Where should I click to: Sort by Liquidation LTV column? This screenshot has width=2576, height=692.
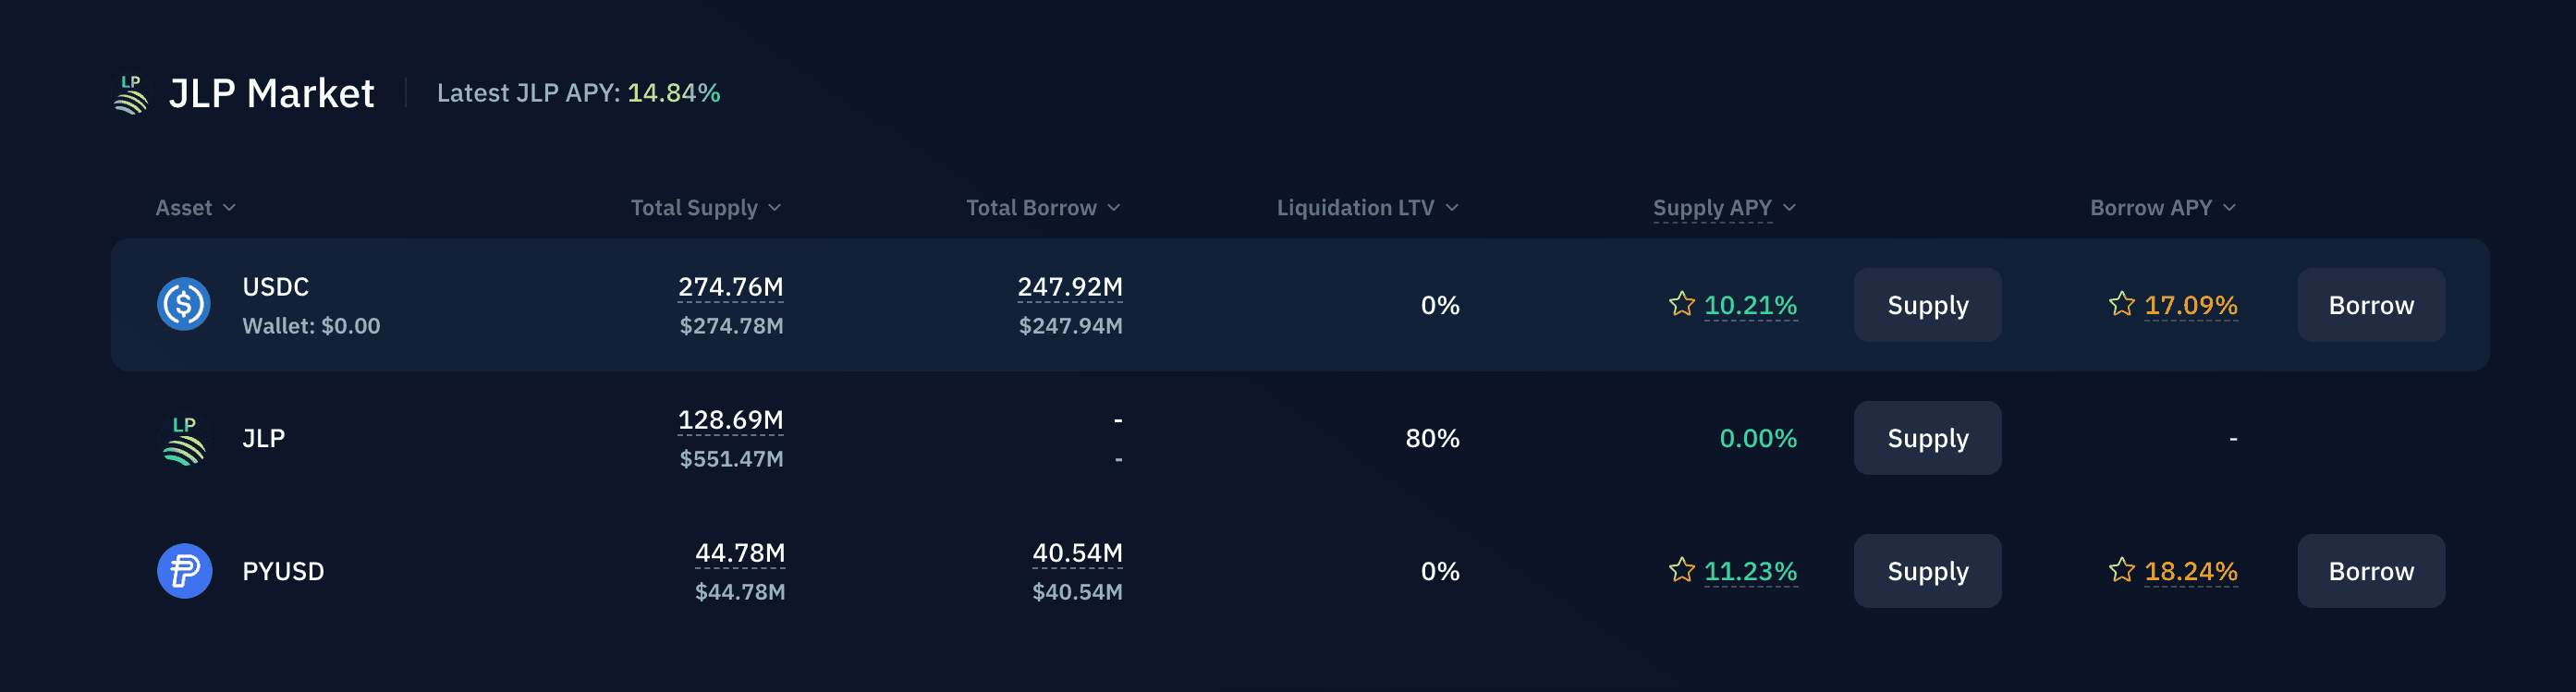(x=1366, y=208)
